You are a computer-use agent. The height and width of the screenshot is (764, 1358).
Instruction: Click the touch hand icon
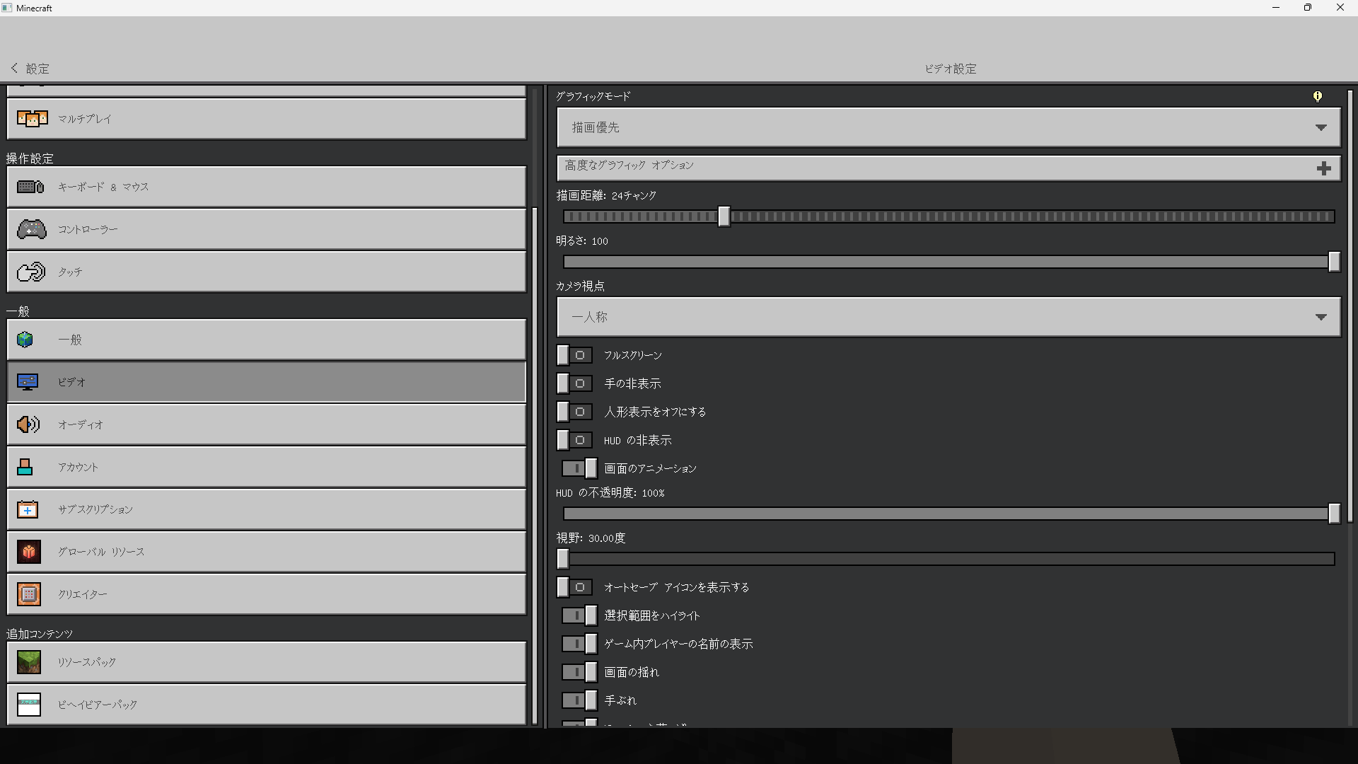[31, 272]
